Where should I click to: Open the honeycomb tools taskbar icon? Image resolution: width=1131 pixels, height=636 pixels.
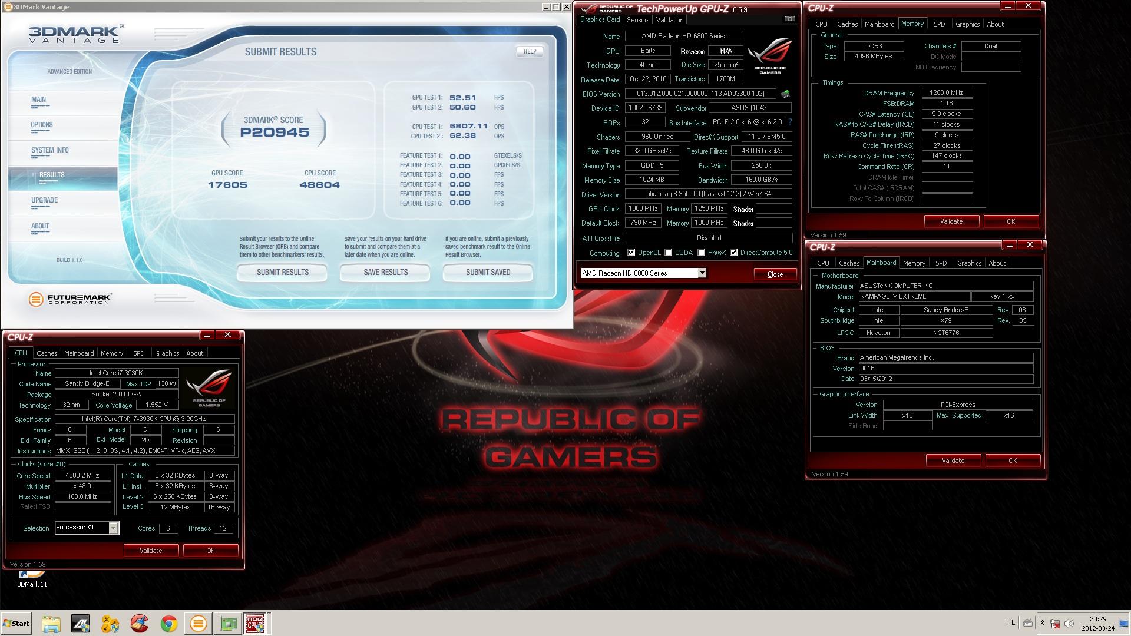click(x=110, y=624)
